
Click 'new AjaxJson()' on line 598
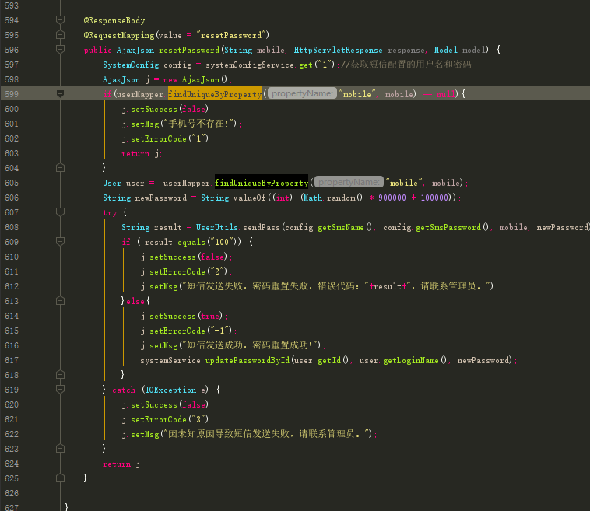click(195, 79)
